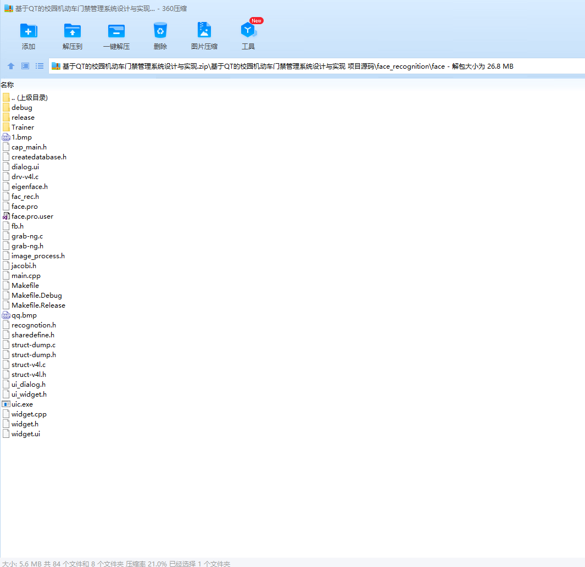Switch to list view mode button
The width and height of the screenshot is (585, 567).
(x=40, y=66)
